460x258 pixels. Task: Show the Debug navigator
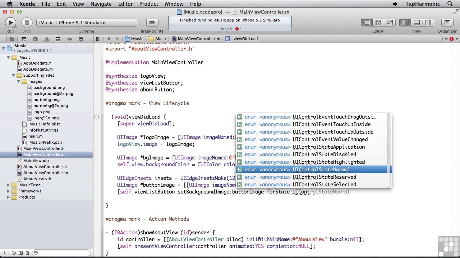coord(58,39)
